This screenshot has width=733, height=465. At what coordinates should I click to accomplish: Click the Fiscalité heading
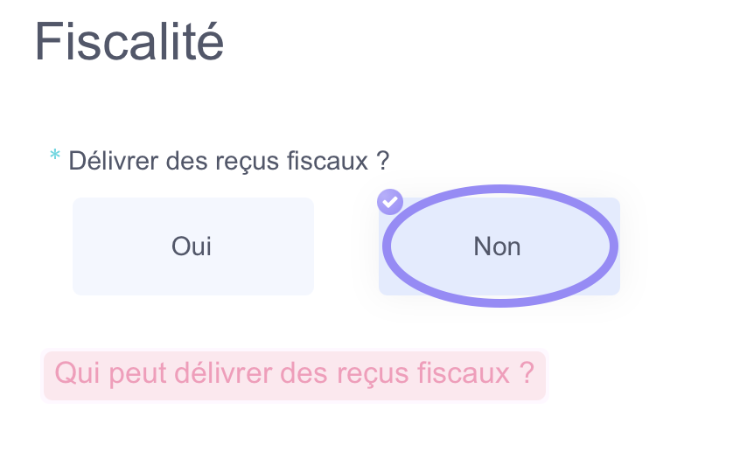tap(129, 41)
